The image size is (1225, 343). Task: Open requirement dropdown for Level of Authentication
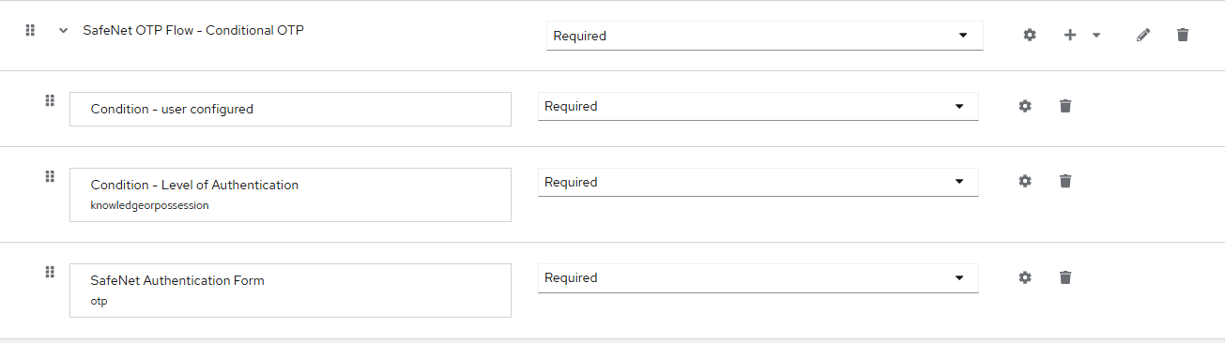(758, 182)
